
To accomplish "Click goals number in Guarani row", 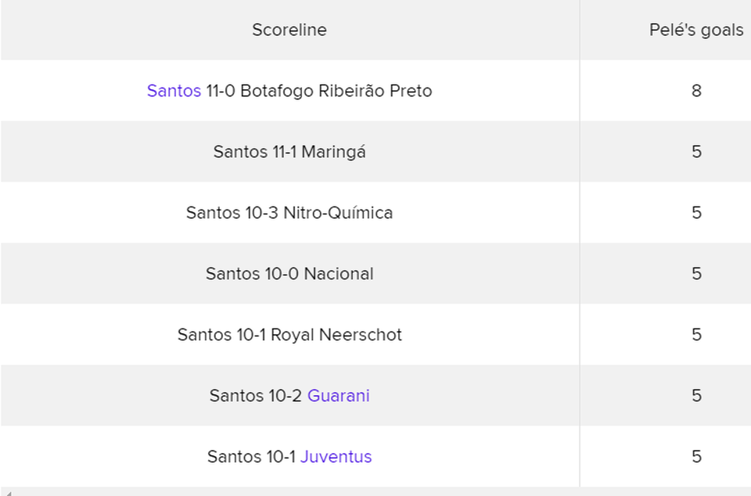I will (x=696, y=395).
